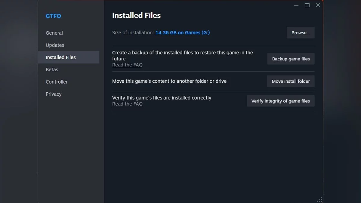The height and width of the screenshot is (203, 361).
Task: Open the Controller settings tab
Action: point(57,82)
